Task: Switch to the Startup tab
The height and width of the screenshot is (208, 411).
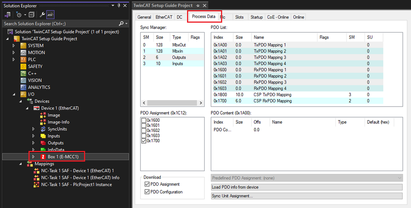Action: pos(256,17)
